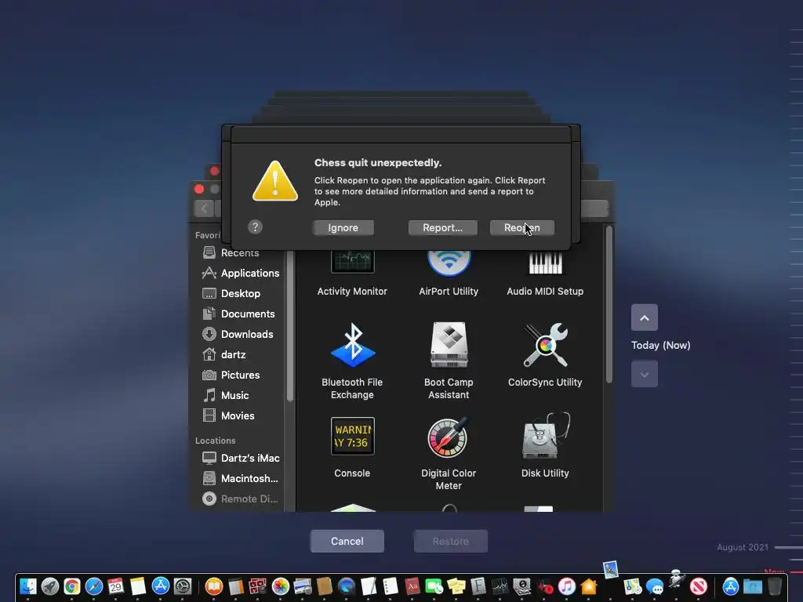Select the Activity Monitor app icon
Image resolution: width=803 pixels, height=602 pixels.
click(x=352, y=262)
